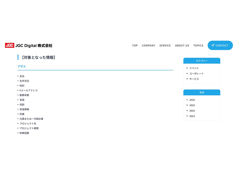The width and height of the screenshot is (238, 179).
Task: Open the サービス category link
Action: pos(194,79)
